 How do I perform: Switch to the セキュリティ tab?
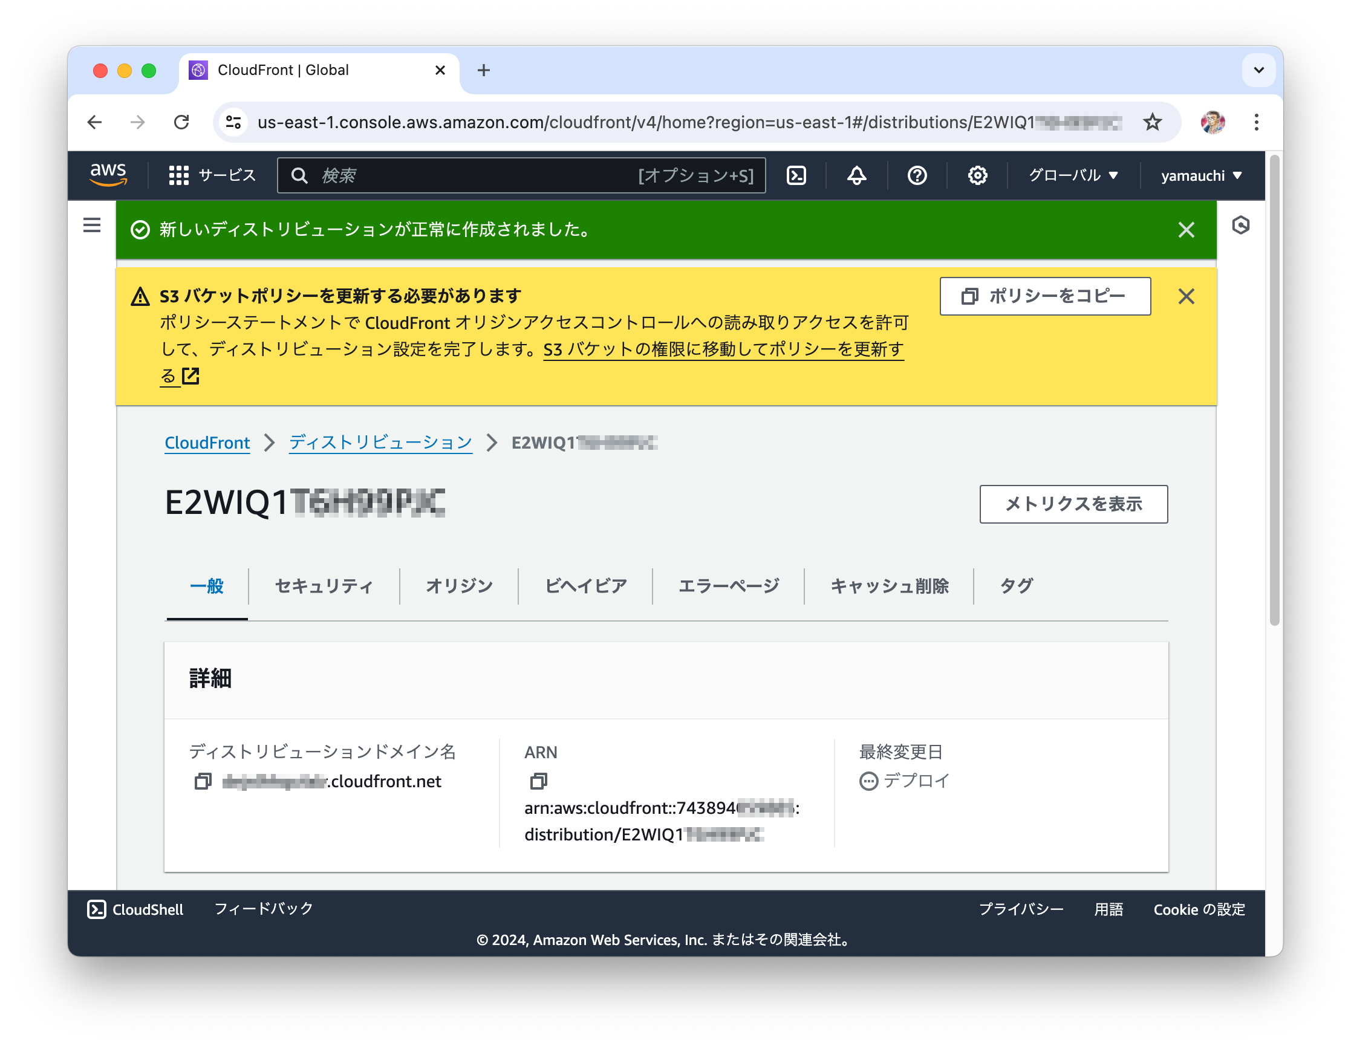pyautogui.click(x=324, y=586)
